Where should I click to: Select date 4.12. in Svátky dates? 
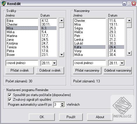click(x=49, y=21)
